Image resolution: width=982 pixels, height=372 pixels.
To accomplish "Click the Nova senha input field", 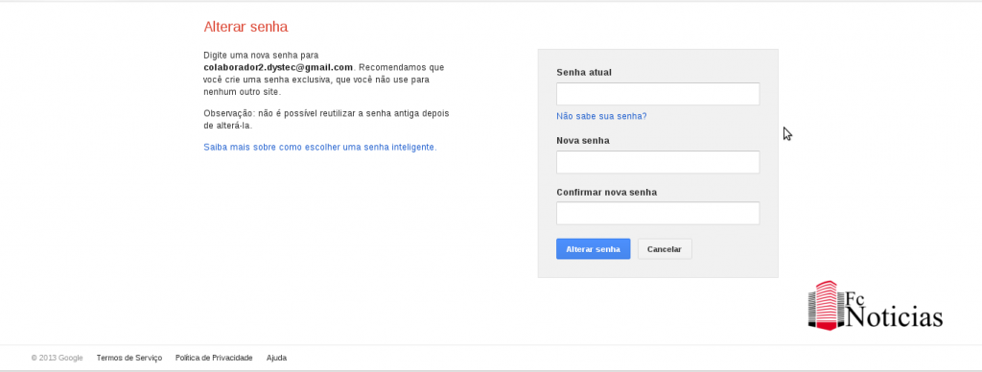I will [x=658, y=162].
